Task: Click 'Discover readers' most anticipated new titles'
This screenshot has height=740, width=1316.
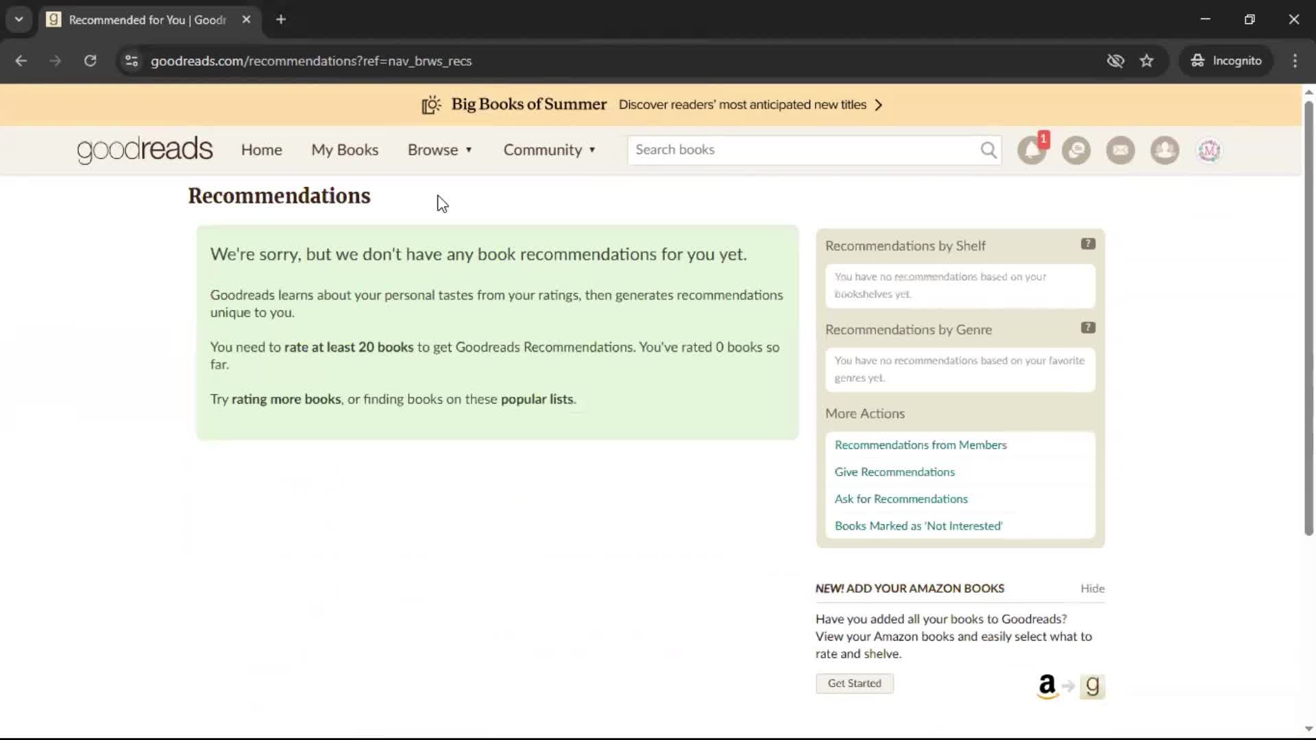Action: (x=742, y=105)
